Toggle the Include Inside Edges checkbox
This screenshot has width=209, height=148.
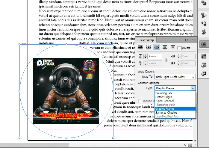pyautogui.click(x=140, y=101)
